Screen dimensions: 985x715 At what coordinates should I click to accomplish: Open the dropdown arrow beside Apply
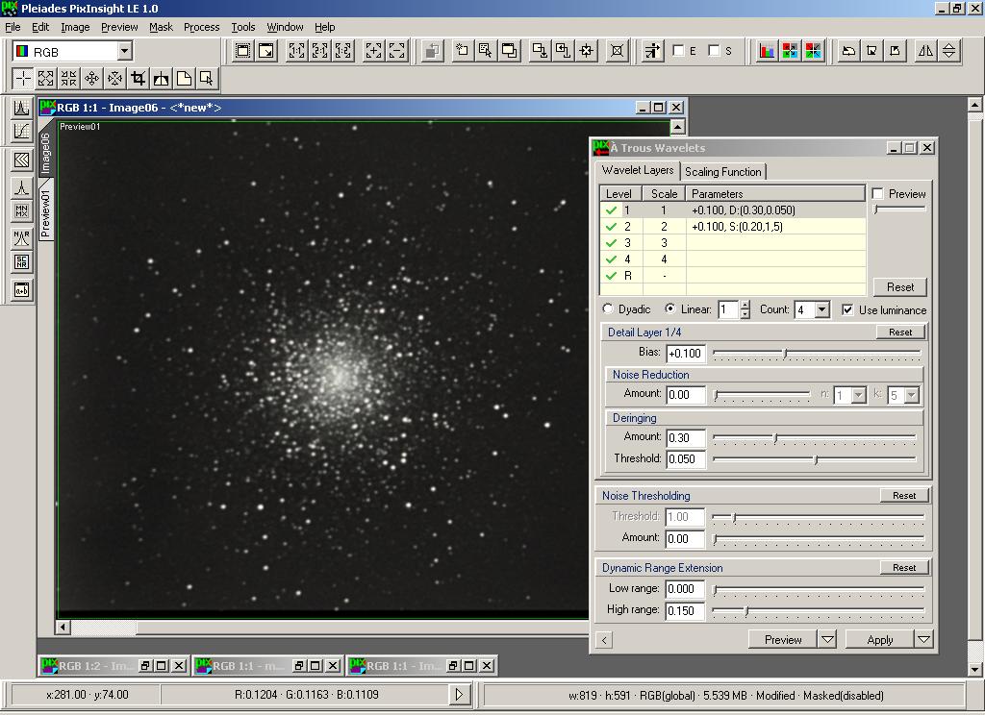(923, 639)
